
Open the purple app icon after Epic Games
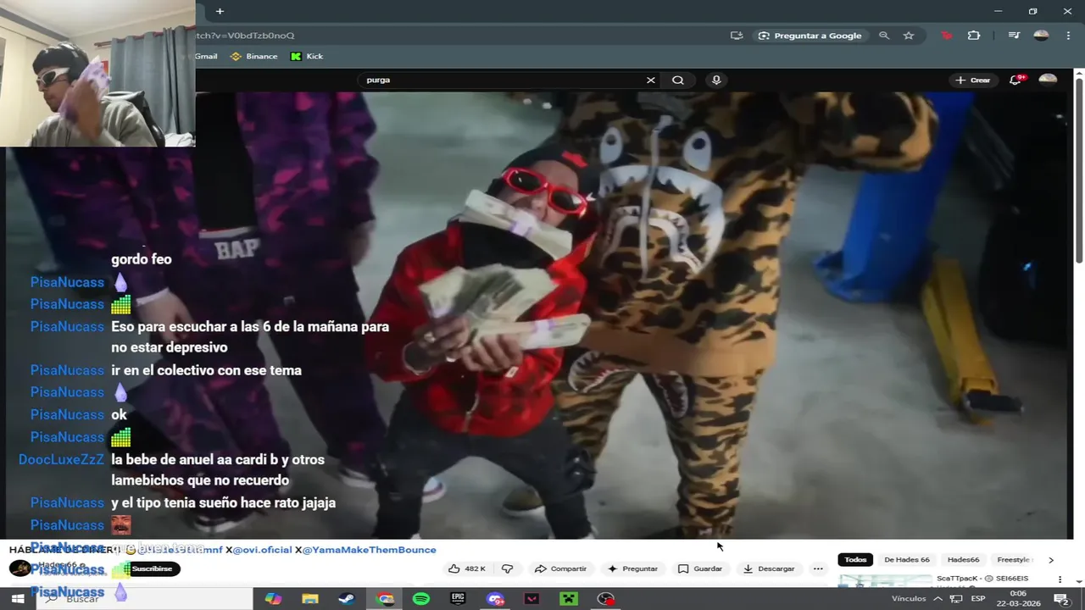click(495, 599)
